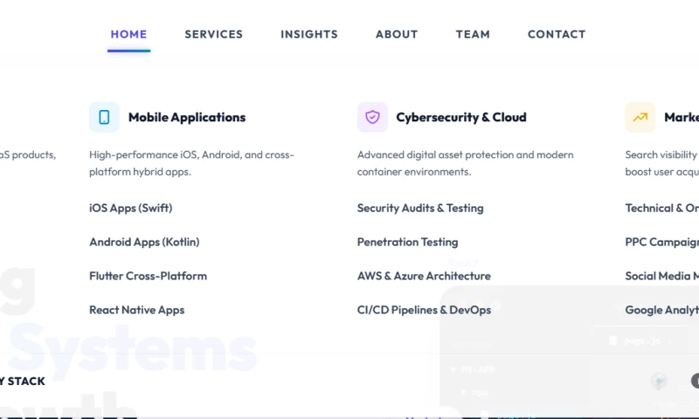This screenshot has height=419, width=699.
Task: Open the Services menu item
Action: click(214, 34)
